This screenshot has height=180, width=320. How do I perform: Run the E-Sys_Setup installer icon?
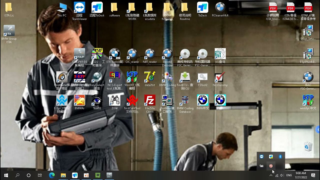coord(308,33)
